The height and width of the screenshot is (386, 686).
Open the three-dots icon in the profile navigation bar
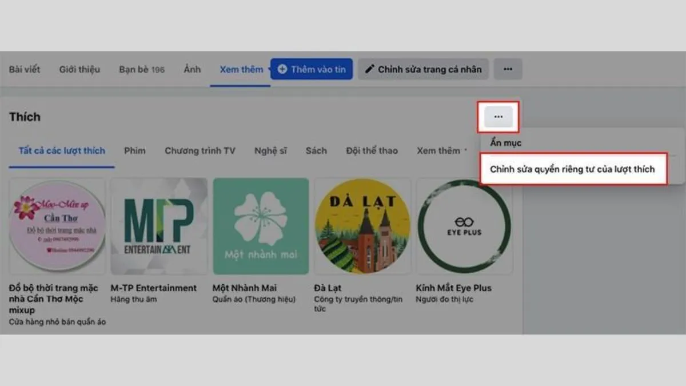(508, 69)
